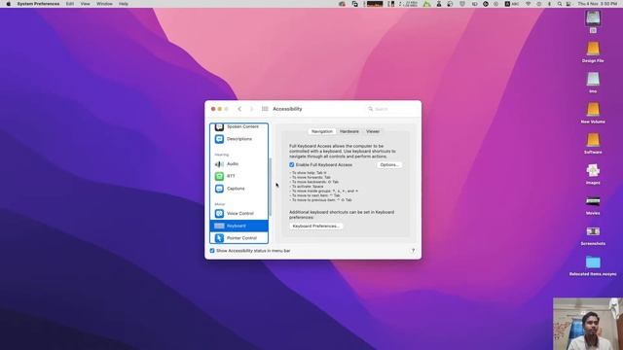This screenshot has width=623, height=350.
Task: Switch to the Viewer tab
Action: point(373,131)
